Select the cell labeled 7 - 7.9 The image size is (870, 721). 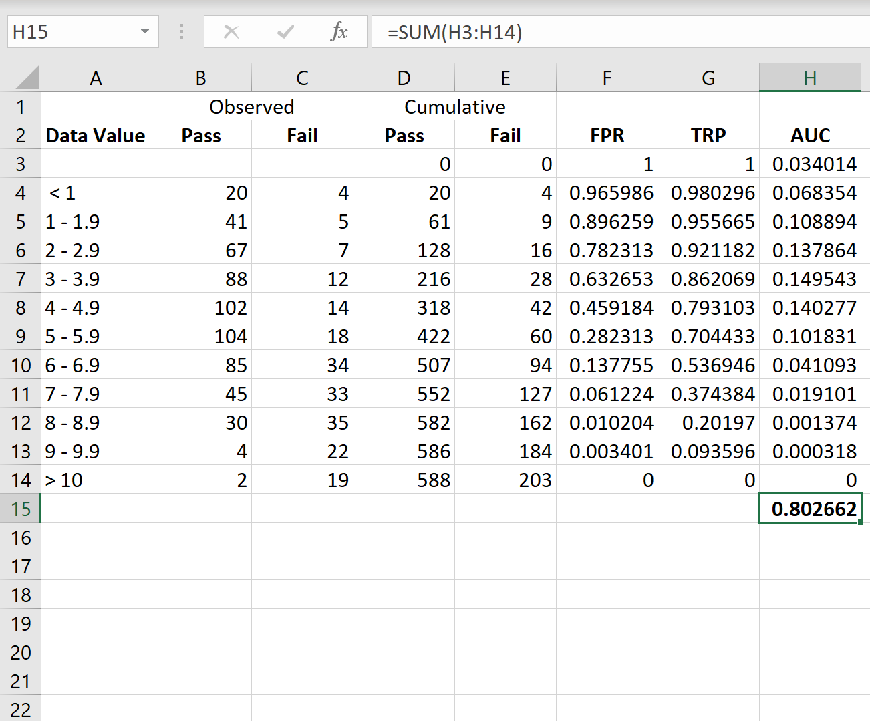pyautogui.click(x=96, y=394)
